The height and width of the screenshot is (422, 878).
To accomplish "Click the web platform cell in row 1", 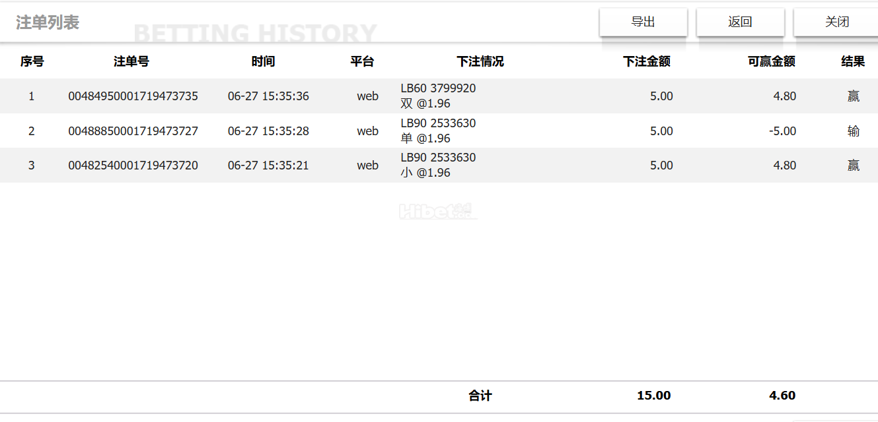I will point(368,96).
